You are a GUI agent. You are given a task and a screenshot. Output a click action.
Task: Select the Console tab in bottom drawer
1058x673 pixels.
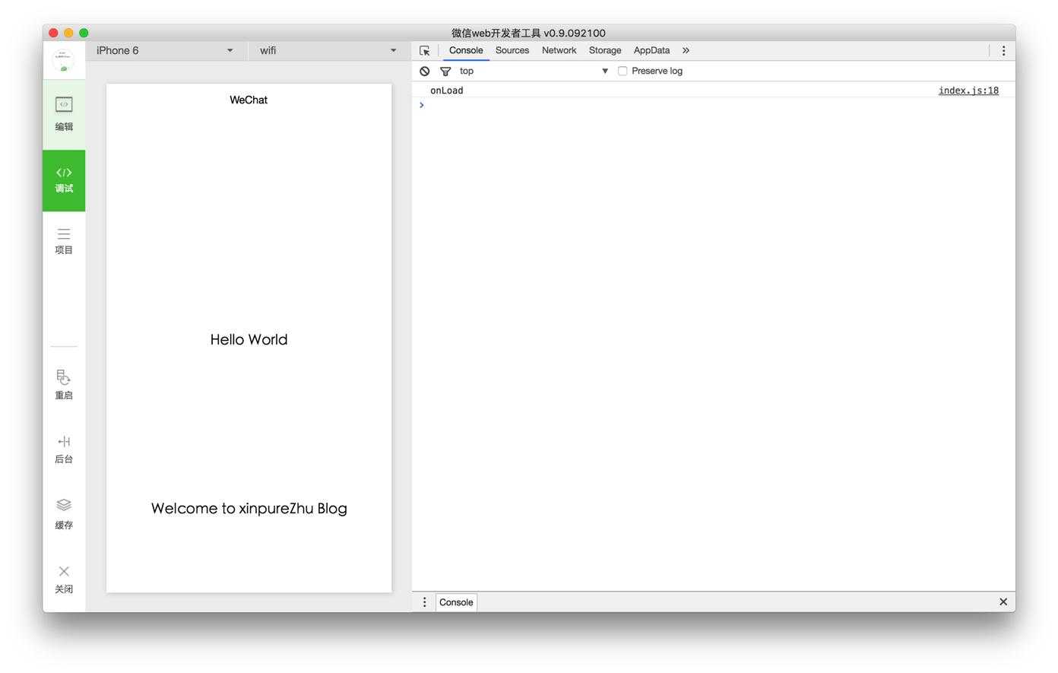point(456,602)
